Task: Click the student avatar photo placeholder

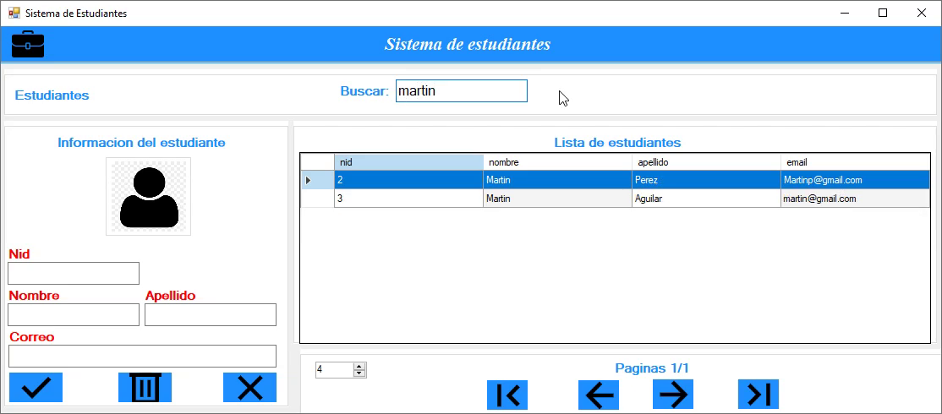Action: [x=148, y=196]
